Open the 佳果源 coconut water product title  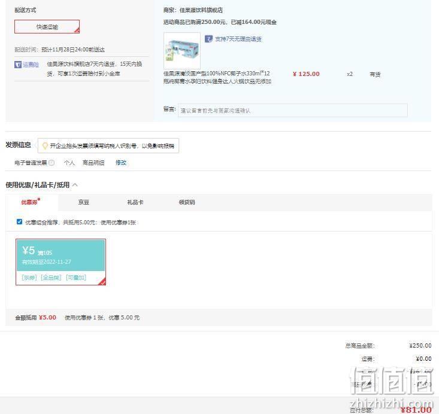tap(217, 77)
